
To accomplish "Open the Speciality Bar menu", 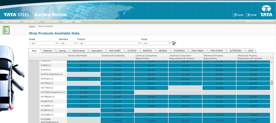I will [x=32, y=22].
